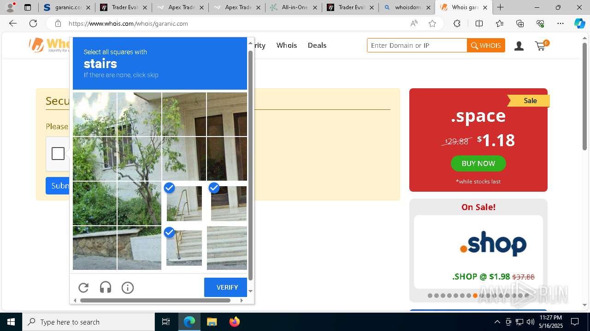Toggle the split screen icon

(x=479, y=23)
